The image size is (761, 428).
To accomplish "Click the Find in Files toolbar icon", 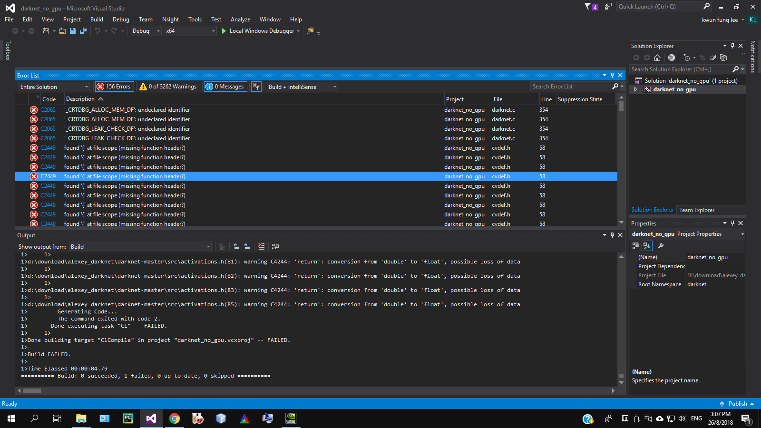I will coord(311,31).
